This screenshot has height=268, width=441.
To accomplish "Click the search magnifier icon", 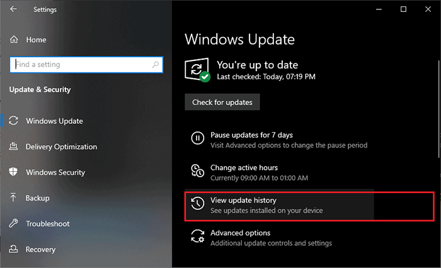I will tap(155, 65).
